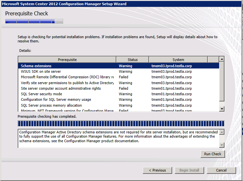Image resolution: width=243 pixels, height=181 pixels.
Task: Click Failed status for Site server computer account
Action: [x=123, y=88]
